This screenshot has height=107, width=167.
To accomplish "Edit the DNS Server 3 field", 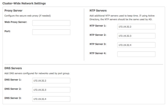I will pyautogui.click(x=51, y=99).
